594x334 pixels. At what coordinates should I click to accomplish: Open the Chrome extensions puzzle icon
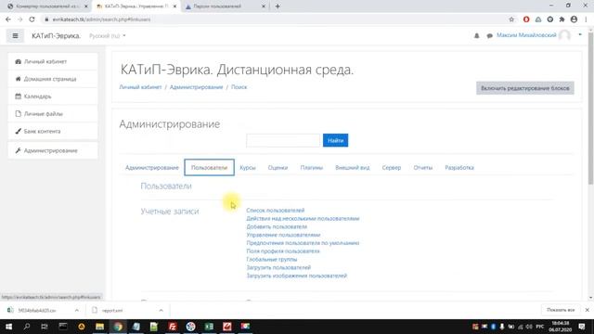pyautogui.click(x=562, y=19)
